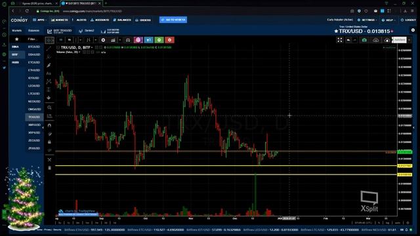Click the green buy toolbar button

(159, 40)
